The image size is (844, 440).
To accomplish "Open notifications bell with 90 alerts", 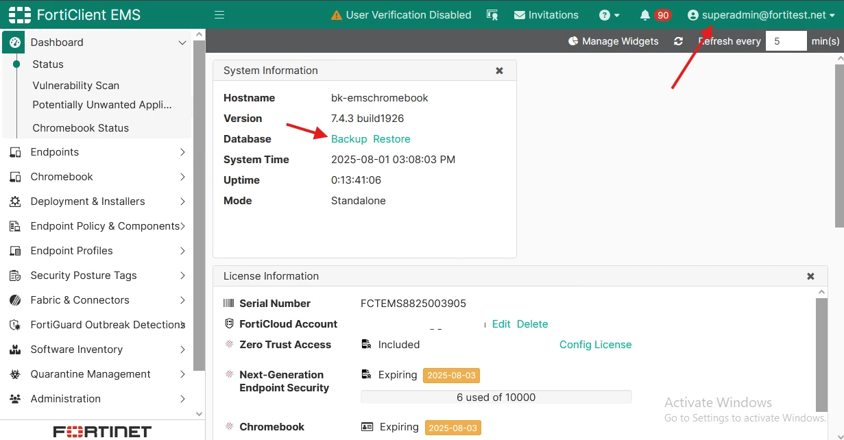I will [654, 15].
